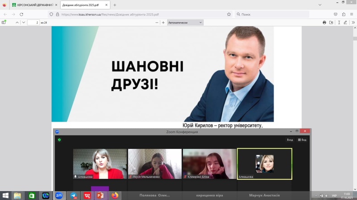Open Firefox application hamburger menu

click(x=352, y=14)
